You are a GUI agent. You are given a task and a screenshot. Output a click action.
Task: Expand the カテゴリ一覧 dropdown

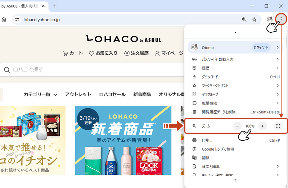pyautogui.click(x=40, y=95)
